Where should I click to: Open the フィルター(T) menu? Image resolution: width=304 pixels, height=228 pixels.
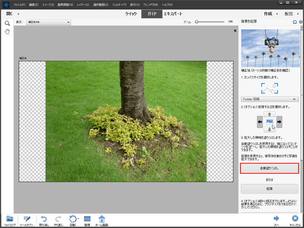119,5
